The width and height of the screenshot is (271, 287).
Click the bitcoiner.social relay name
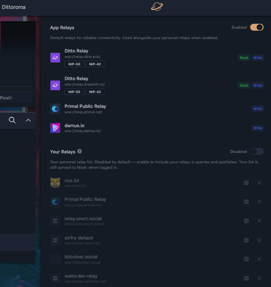(x=81, y=257)
